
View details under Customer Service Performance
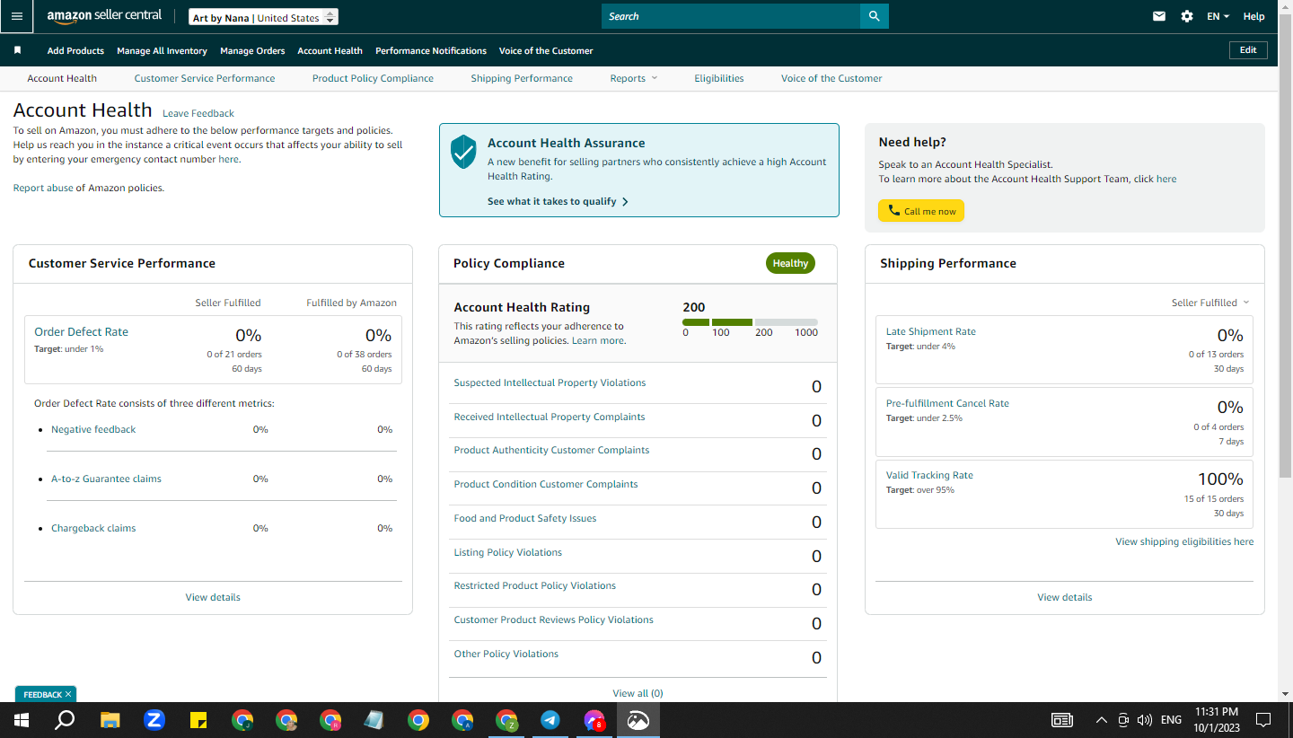pos(213,597)
